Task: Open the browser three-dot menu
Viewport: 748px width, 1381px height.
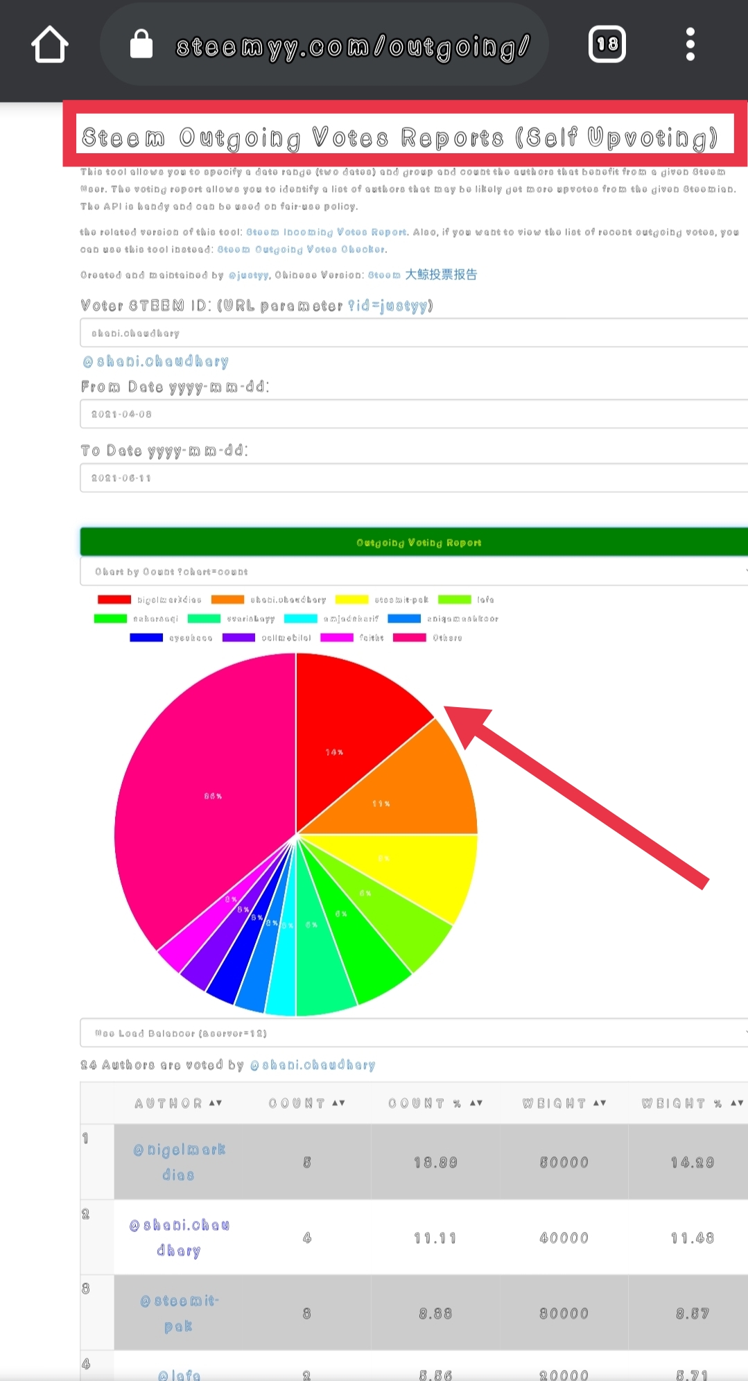Action: [x=690, y=44]
